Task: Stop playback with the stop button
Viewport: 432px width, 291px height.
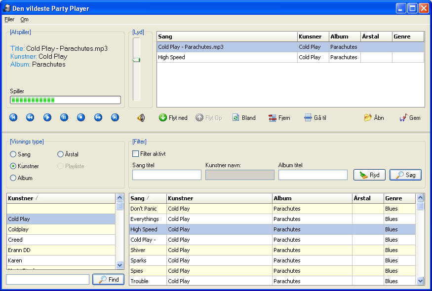Action: click(81, 117)
